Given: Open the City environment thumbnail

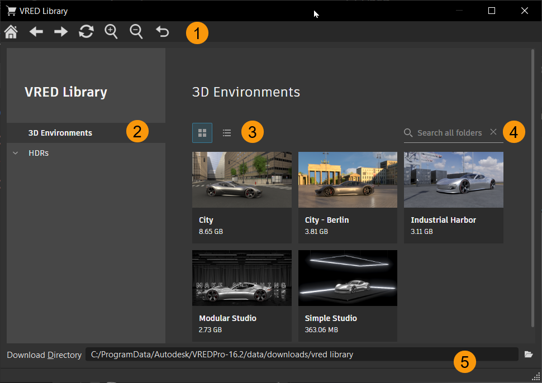Looking at the screenshot, I should (x=241, y=180).
